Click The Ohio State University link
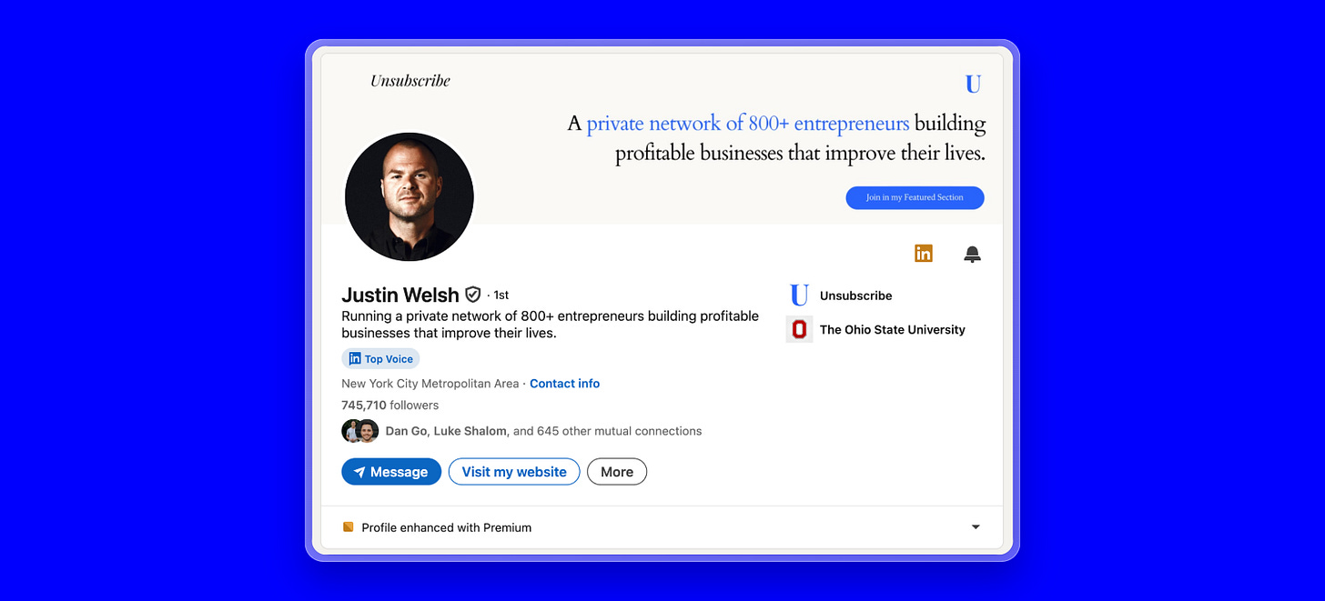Viewport: 1325px width, 601px height. tap(893, 330)
